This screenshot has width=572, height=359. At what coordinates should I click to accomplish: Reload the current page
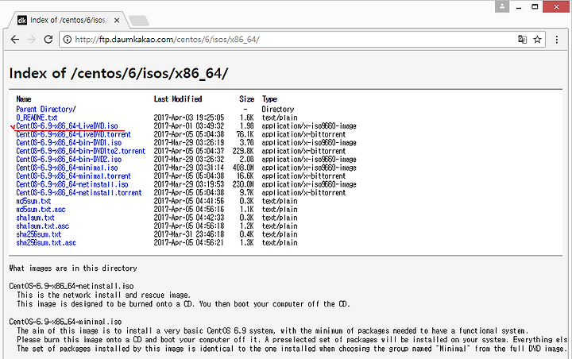click(x=48, y=40)
